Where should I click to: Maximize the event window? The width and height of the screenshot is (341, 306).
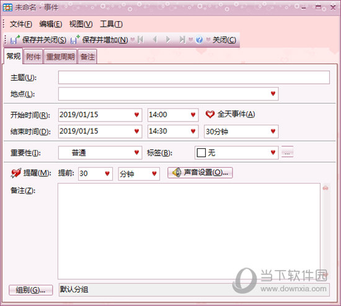[318, 7]
